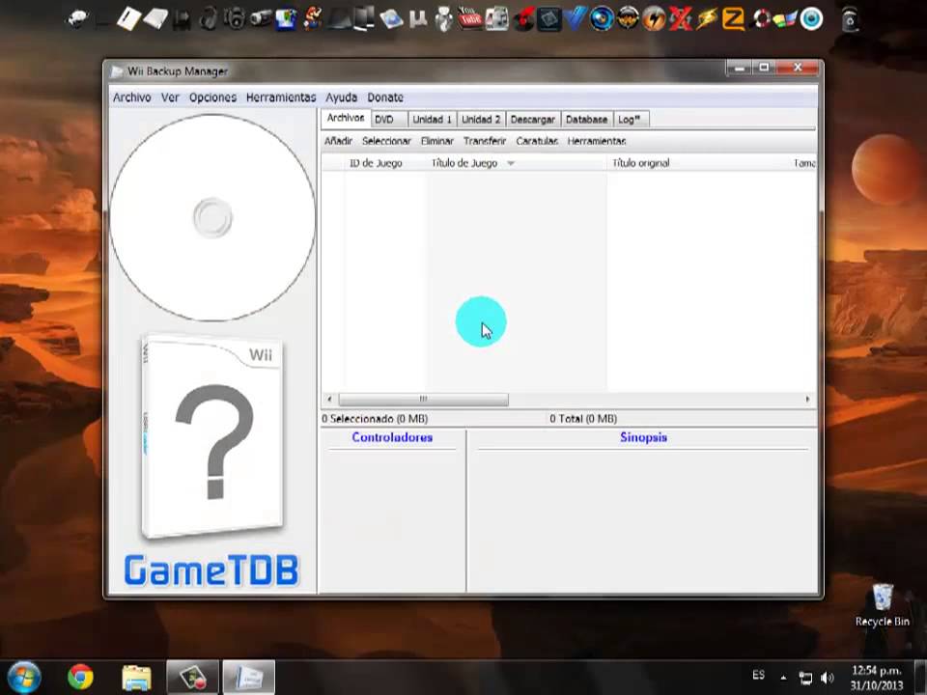Open the Herramientas toolbar menu under the tabs
Viewport: 927px width, 695px height.
[x=597, y=141]
